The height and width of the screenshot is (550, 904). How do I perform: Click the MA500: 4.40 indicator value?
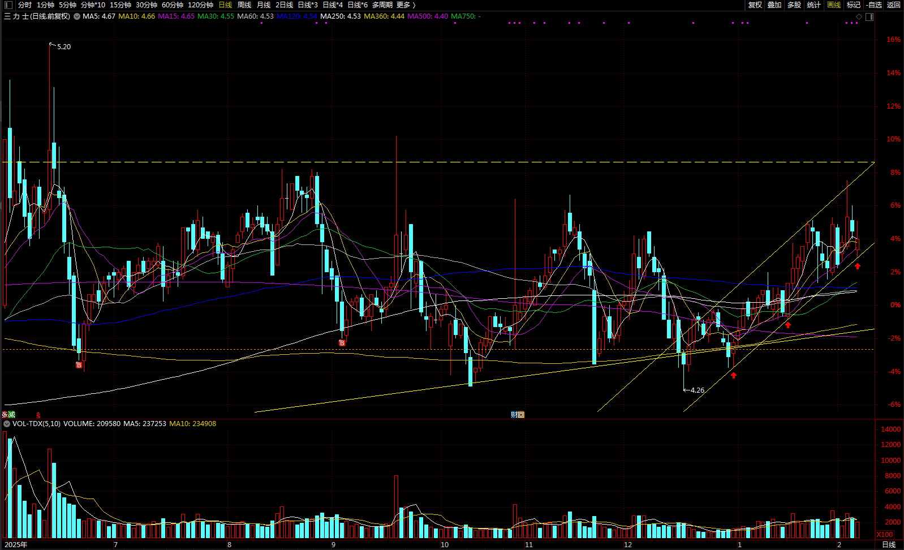[x=428, y=16]
